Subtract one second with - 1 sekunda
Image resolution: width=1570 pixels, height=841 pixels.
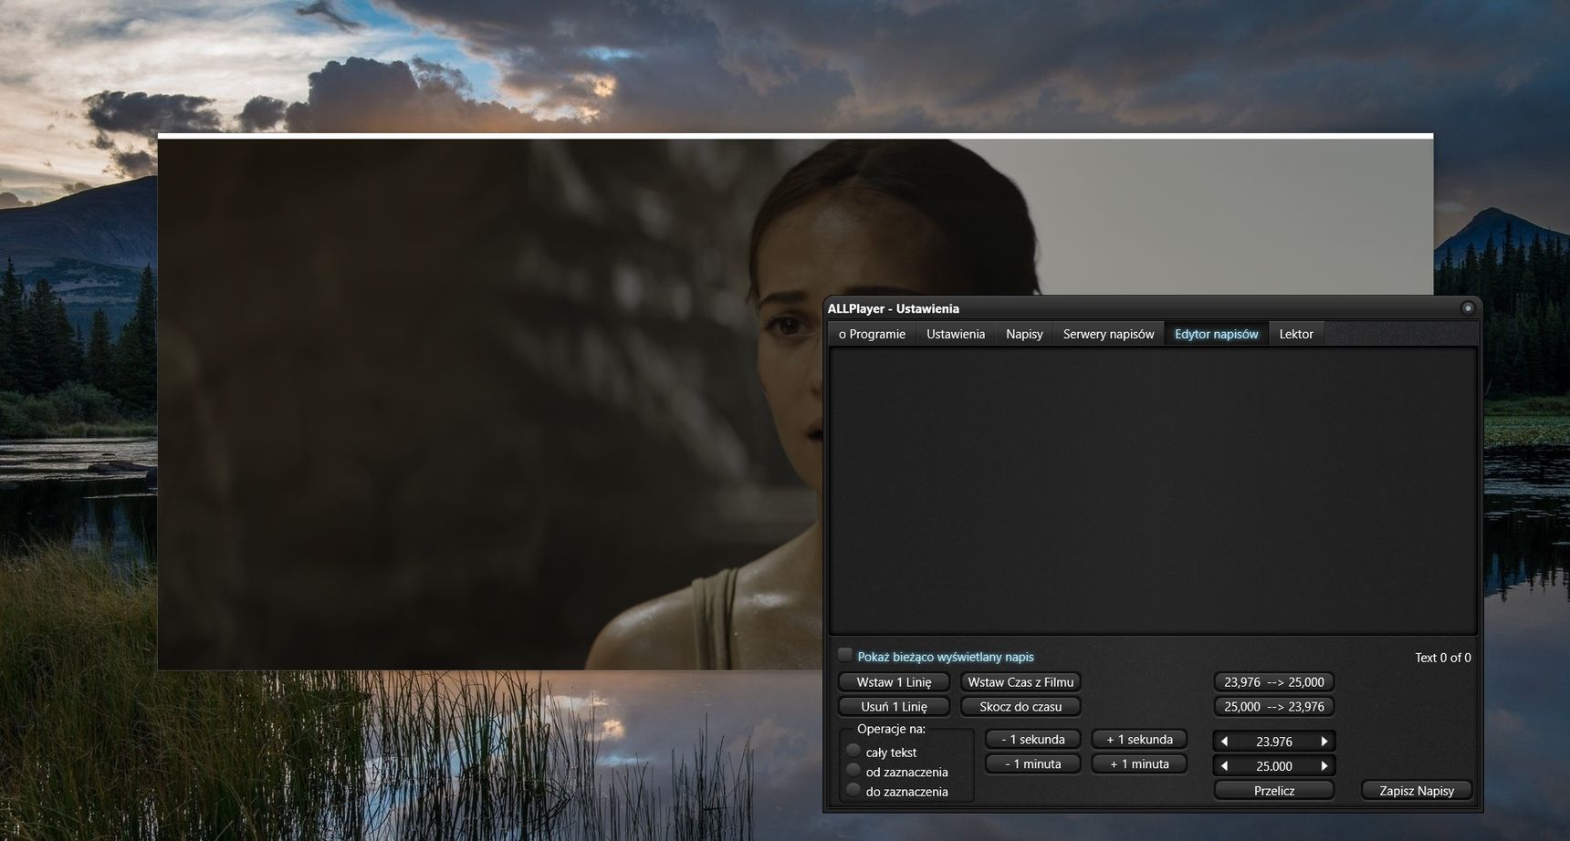[1033, 740]
